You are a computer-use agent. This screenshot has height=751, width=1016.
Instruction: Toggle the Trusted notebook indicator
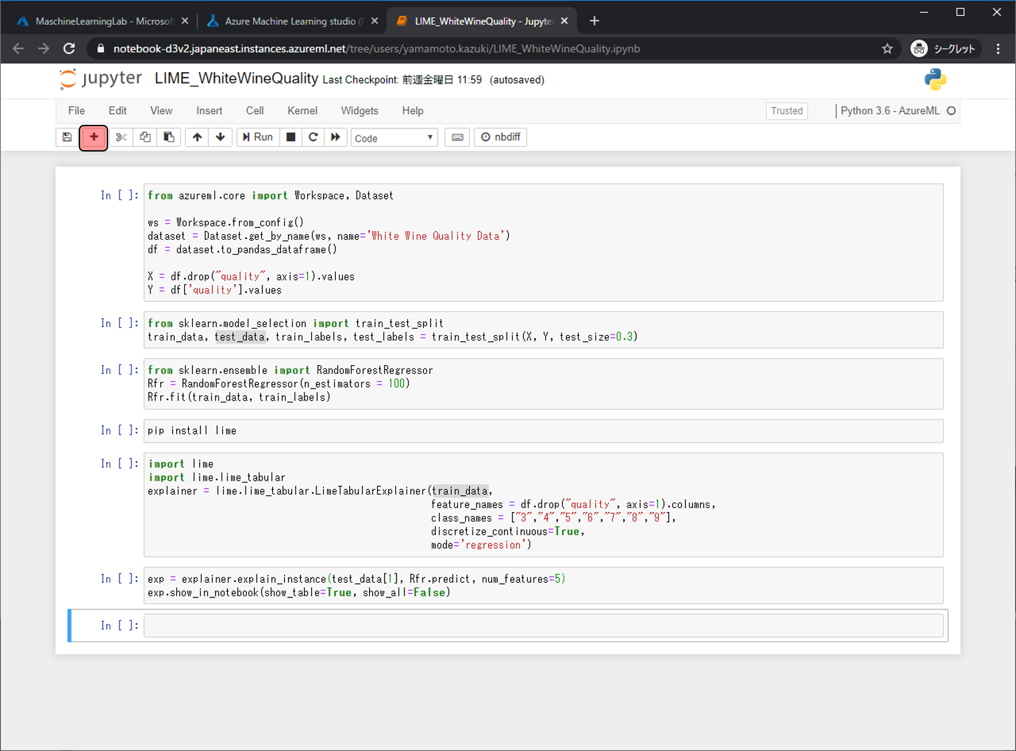click(x=786, y=111)
